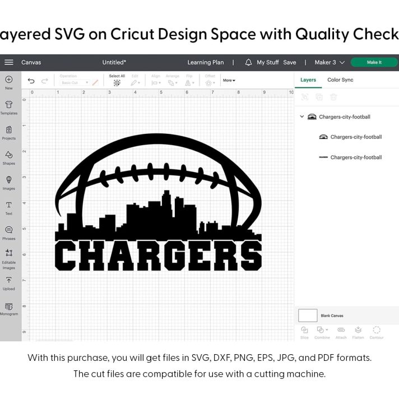Click the green Make It button
This screenshot has height=399, width=399.
click(374, 62)
